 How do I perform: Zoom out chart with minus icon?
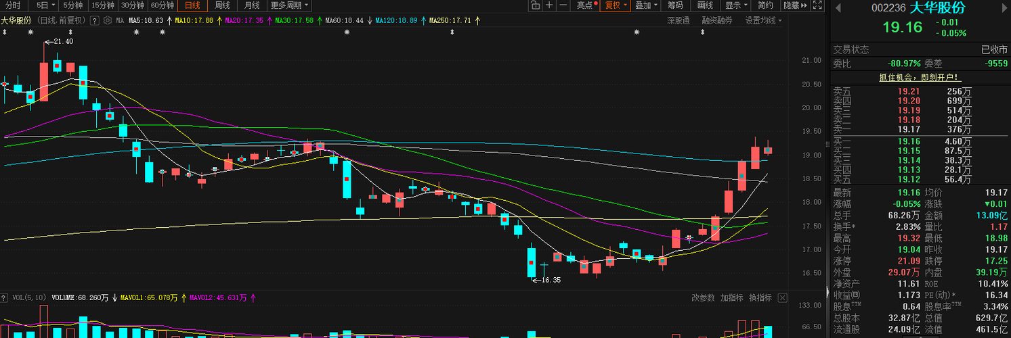563,5
